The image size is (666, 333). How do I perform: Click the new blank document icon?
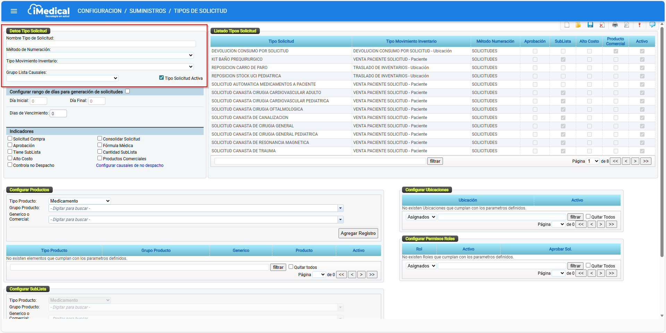click(567, 25)
